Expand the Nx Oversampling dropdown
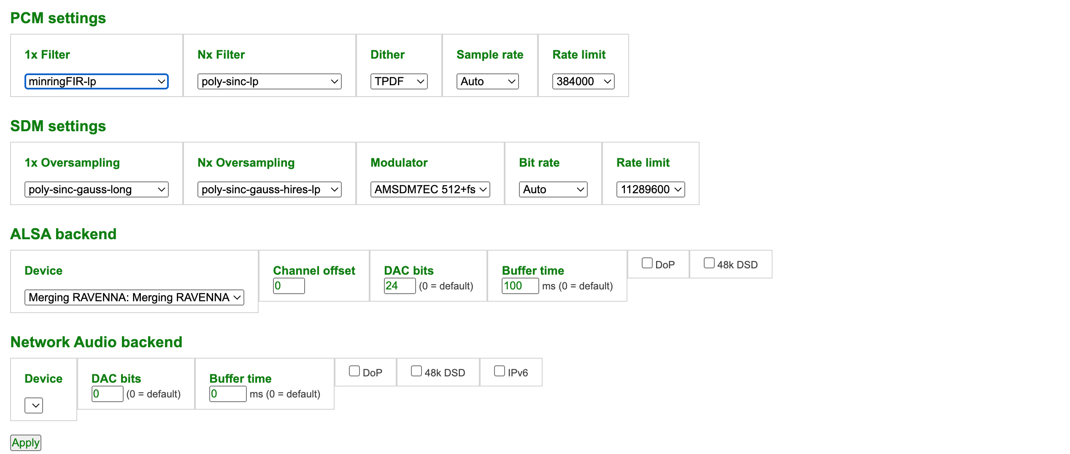The height and width of the screenshot is (454, 1070). (x=269, y=189)
